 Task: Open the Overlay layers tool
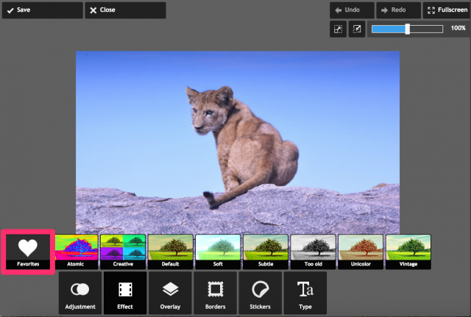[170, 292]
